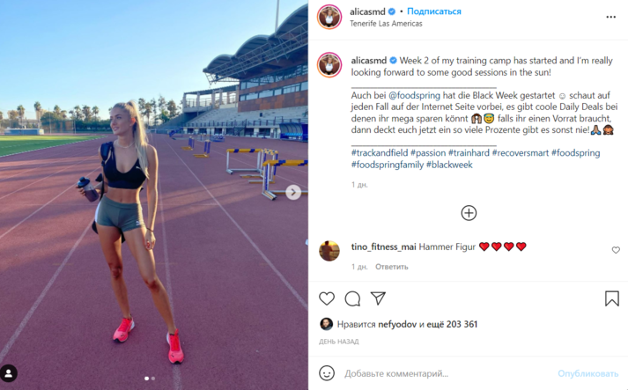This screenshot has width=628, height=390.
Task: Open comments via speech bubble icon
Action: 352,298
